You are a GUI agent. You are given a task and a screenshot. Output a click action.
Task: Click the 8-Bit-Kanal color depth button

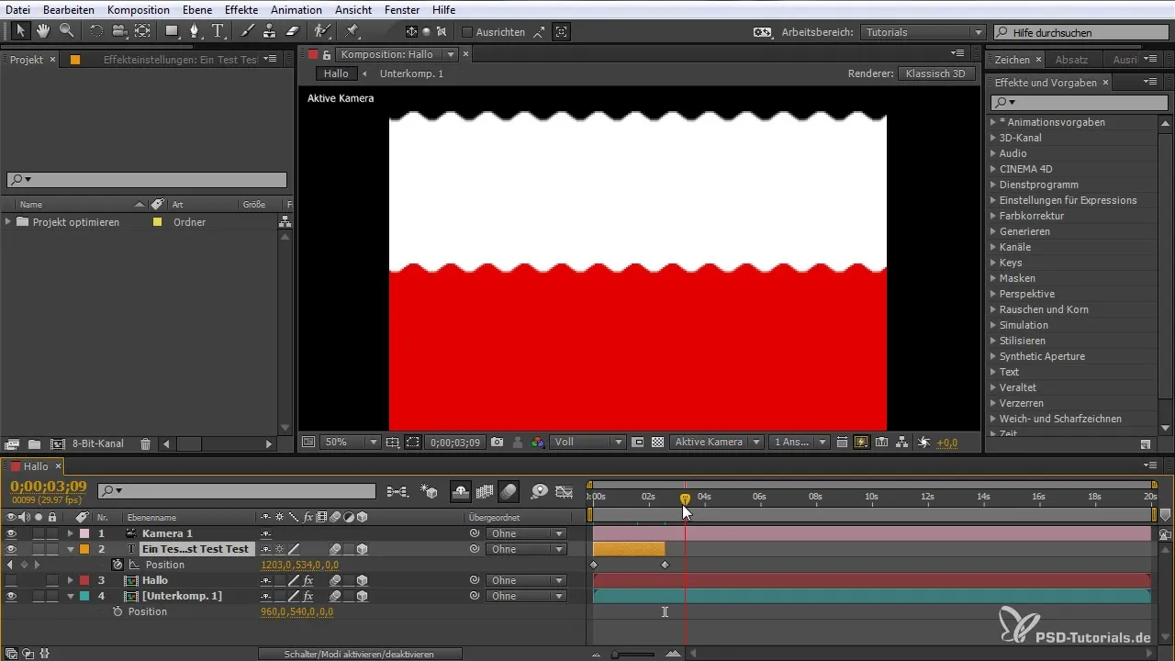(98, 444)
